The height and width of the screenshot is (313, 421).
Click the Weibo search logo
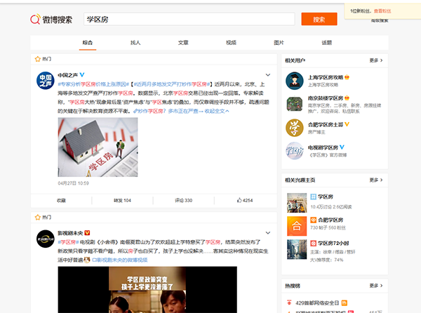pos(51,20)
